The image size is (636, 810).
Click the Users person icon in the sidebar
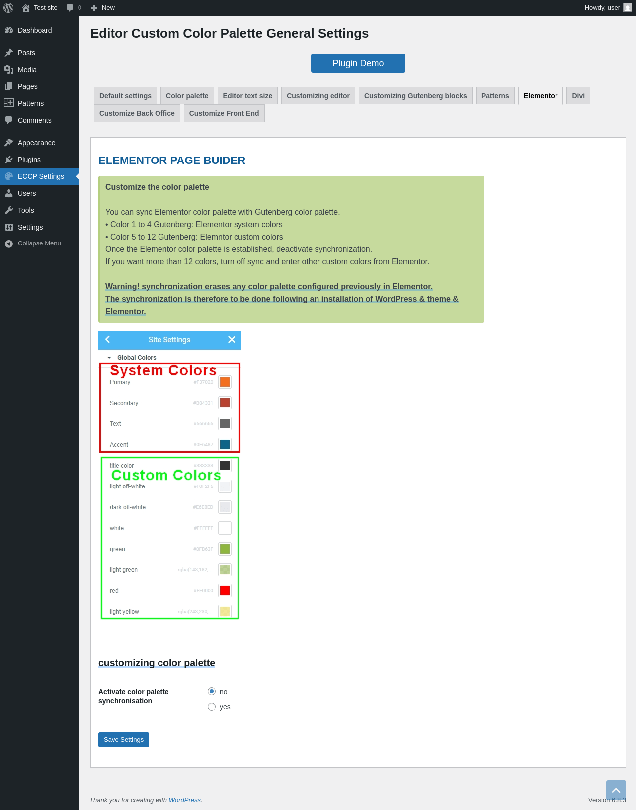pos(9,193)
